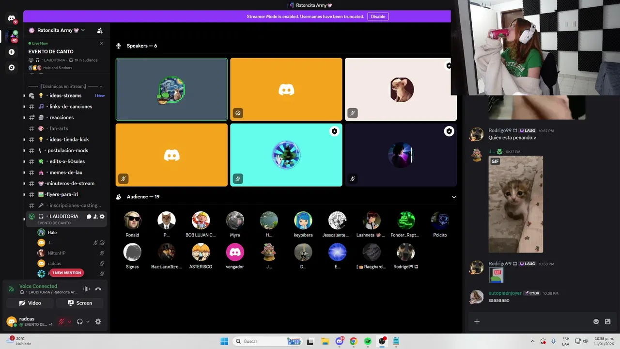
Task: Open Discord direct messages home icon
Action: pos(12,18)
